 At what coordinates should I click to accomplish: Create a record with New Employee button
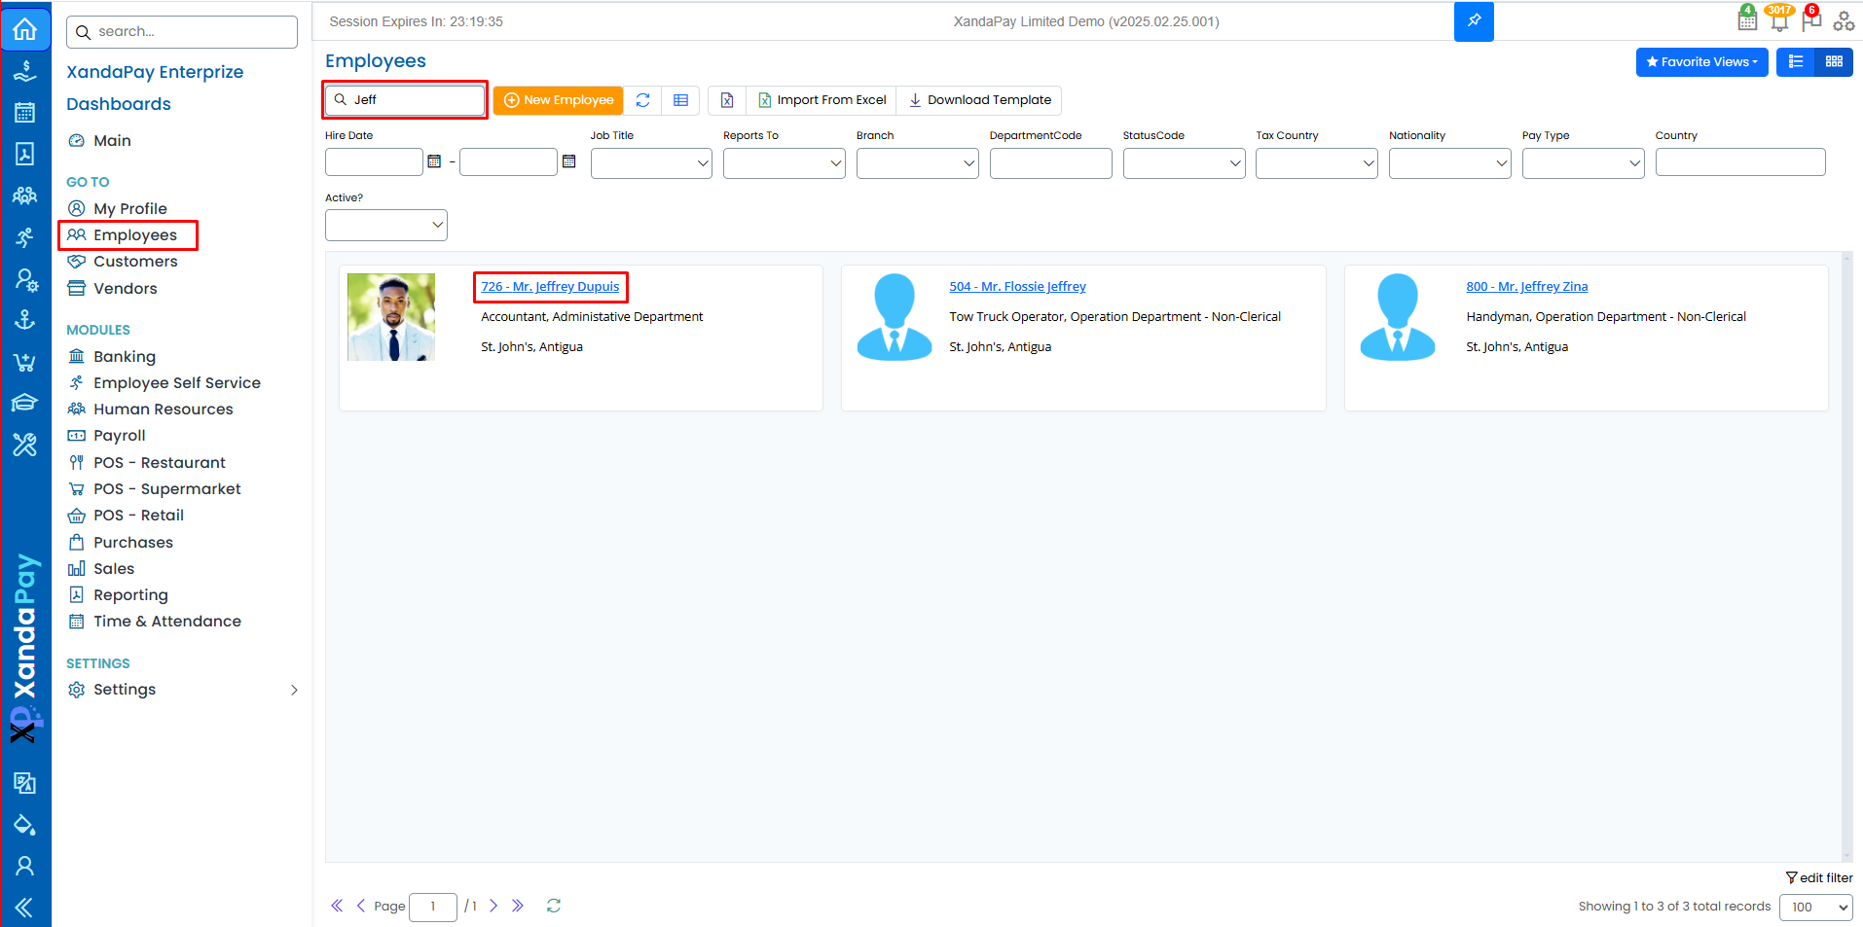pyautogui.click(x=559, y=100)
